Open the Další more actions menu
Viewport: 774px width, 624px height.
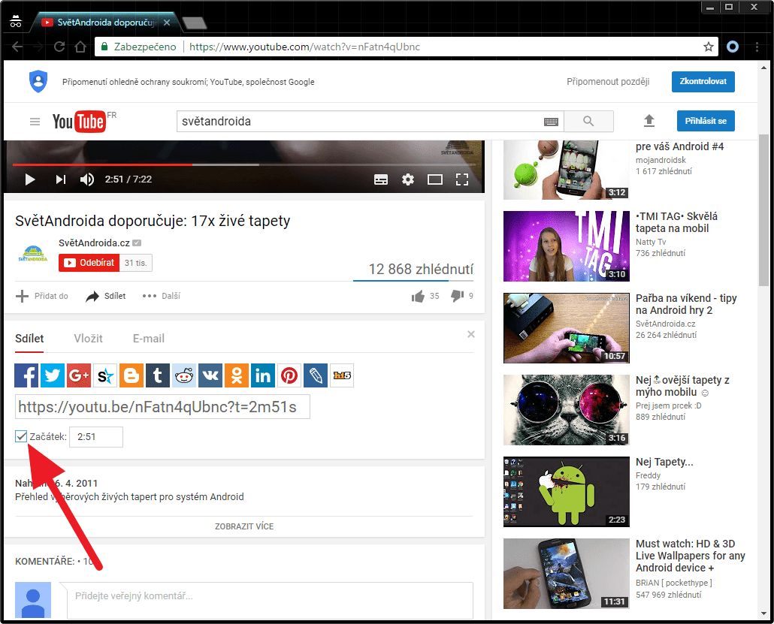point(162,296)
